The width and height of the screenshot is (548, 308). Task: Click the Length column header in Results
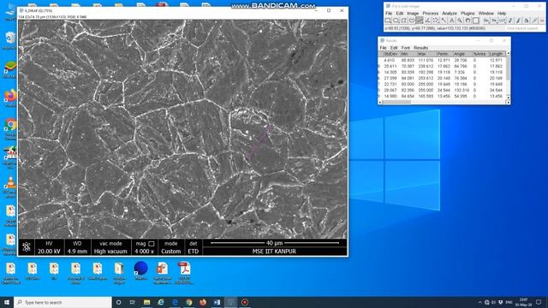click(496, 54)
